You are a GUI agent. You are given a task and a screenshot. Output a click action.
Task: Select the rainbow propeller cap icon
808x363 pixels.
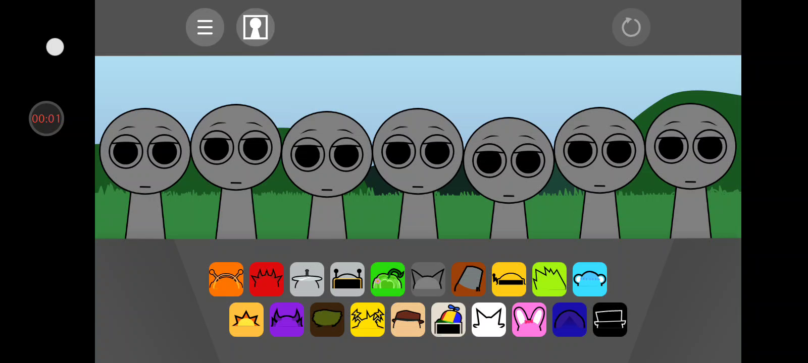coord(448,320)
